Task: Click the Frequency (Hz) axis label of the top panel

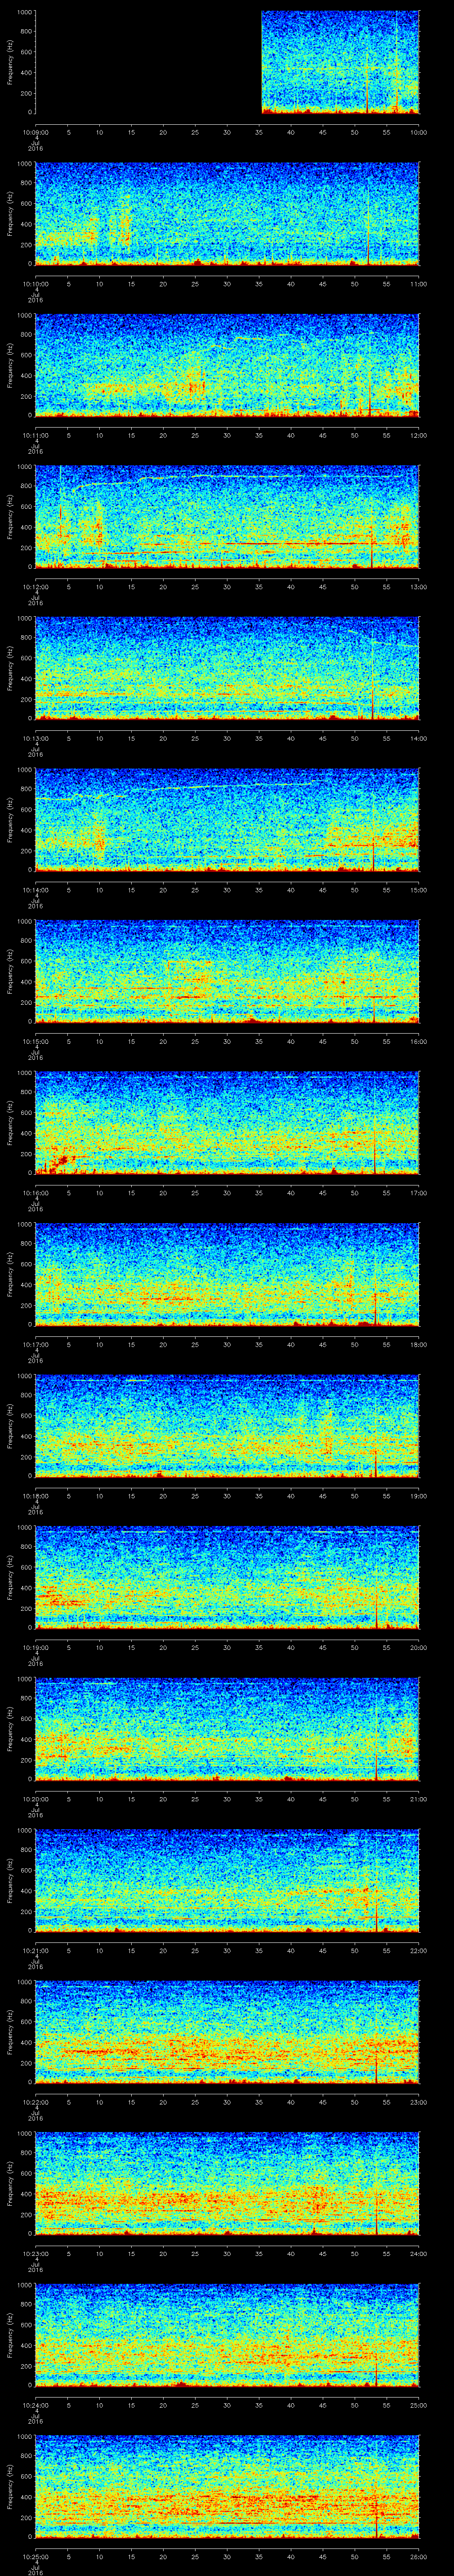Action: tap(10, 62)
